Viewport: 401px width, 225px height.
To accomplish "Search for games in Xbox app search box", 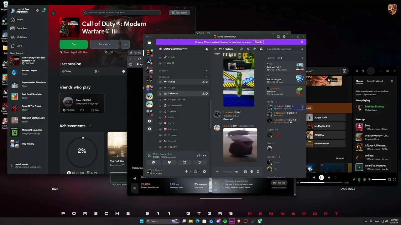I will point(122,13).
